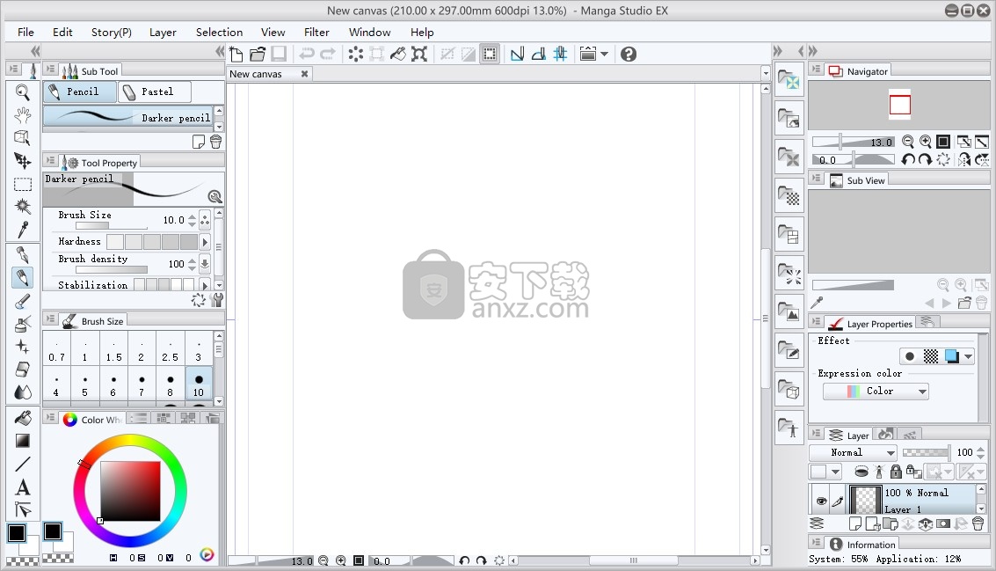Click the new raster layer icon
Screen dimensions: 996x571
click(x=855, y=524)
